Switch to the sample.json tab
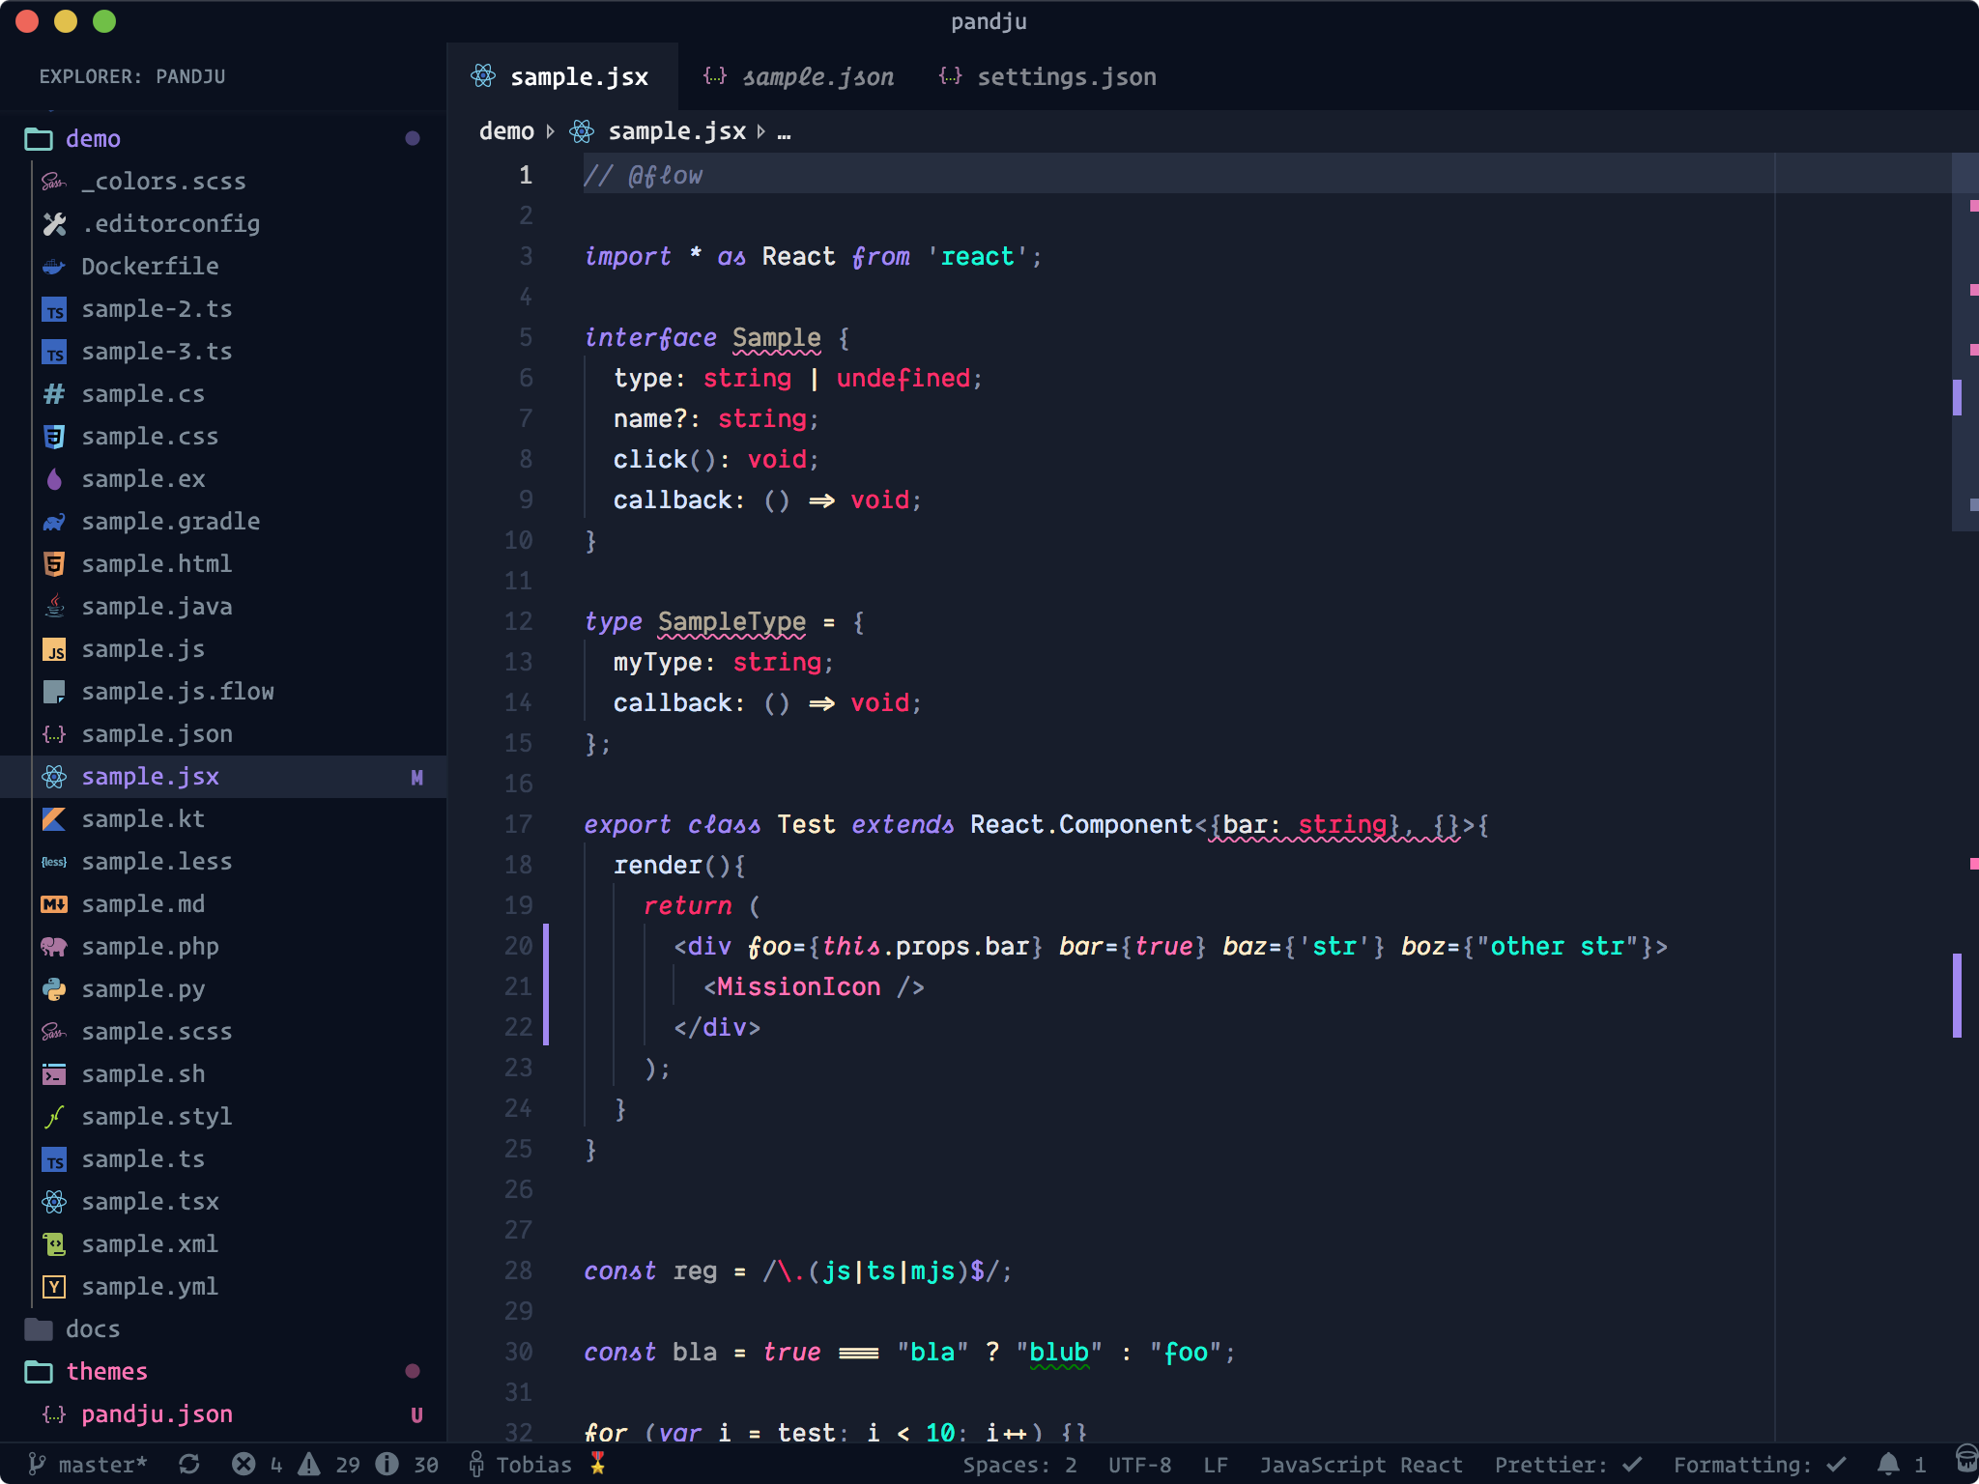1979x1484 pixels. click(x=817, y=76)
